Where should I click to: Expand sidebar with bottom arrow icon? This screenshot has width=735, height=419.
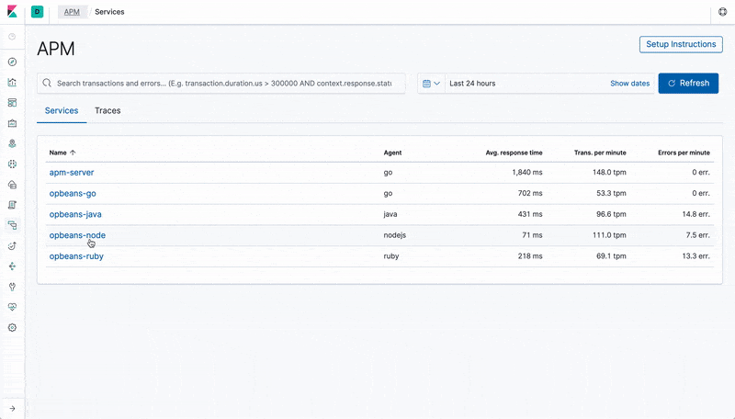12,409
